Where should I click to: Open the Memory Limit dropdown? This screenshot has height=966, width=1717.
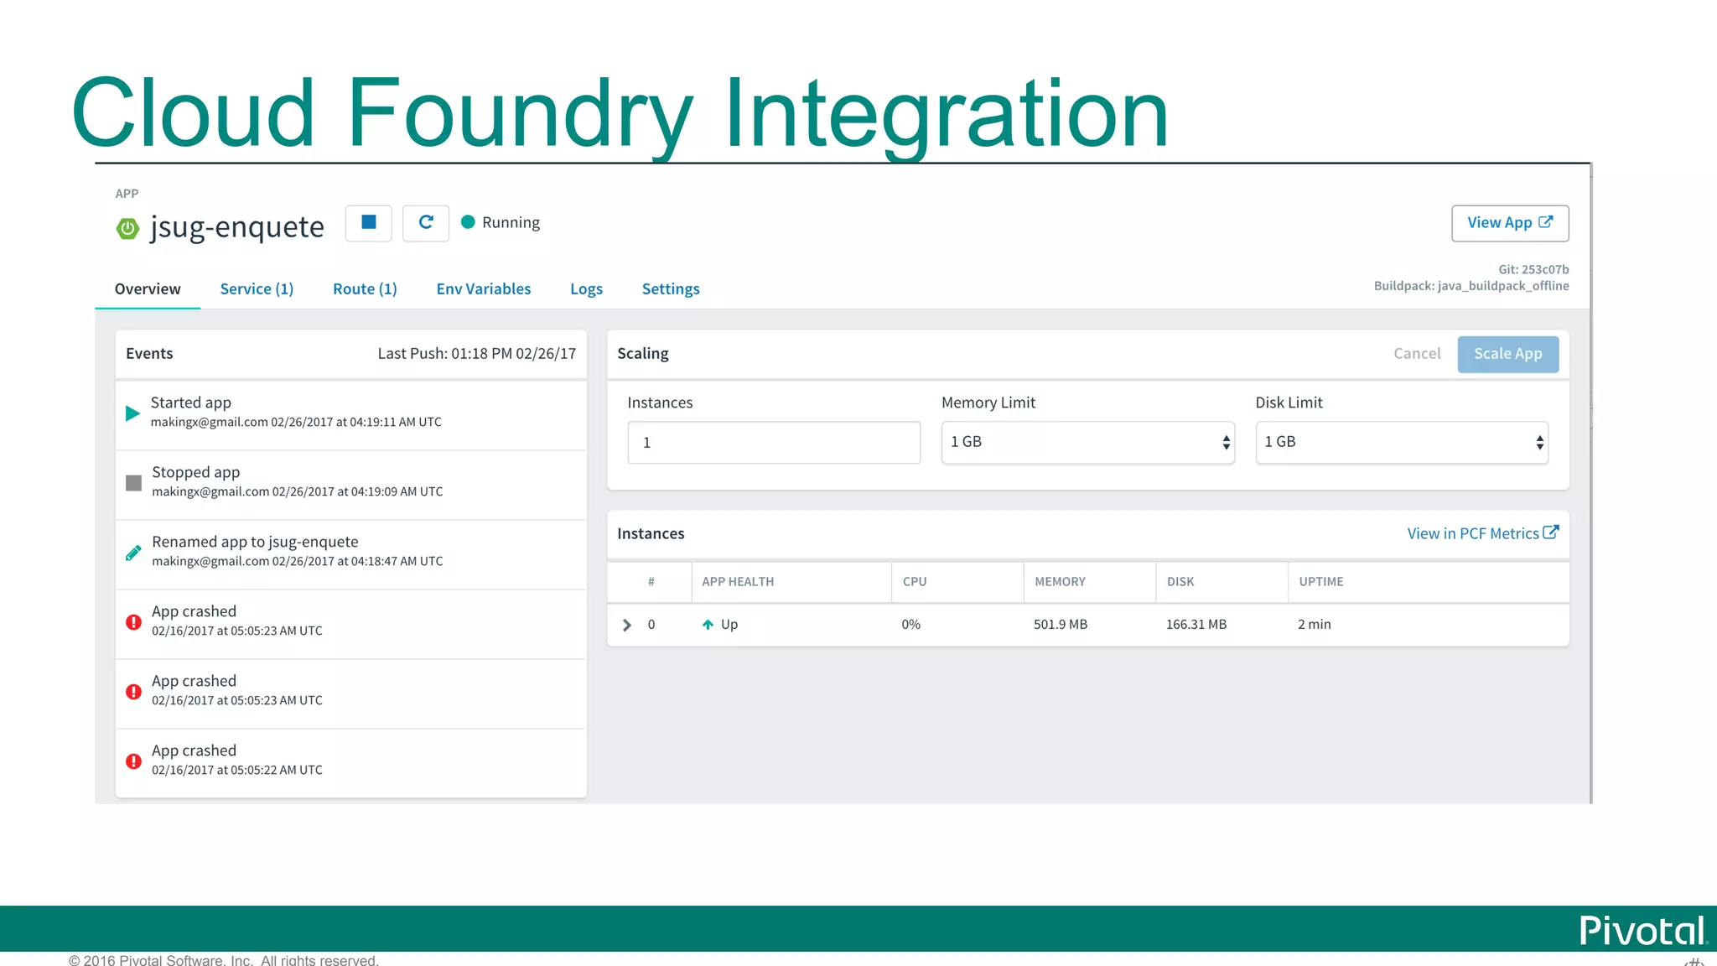[x=1087, y=442]
